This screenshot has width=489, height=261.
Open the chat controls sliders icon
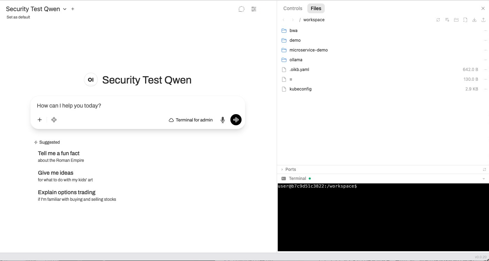point(254,9)
